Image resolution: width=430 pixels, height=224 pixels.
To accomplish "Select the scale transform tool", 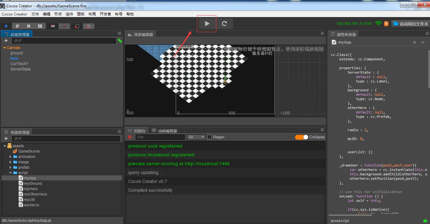I will [x=28, y=26].
